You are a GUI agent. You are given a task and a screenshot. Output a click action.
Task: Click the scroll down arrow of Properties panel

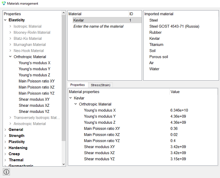pyautogui.click(x=63, y=164)
